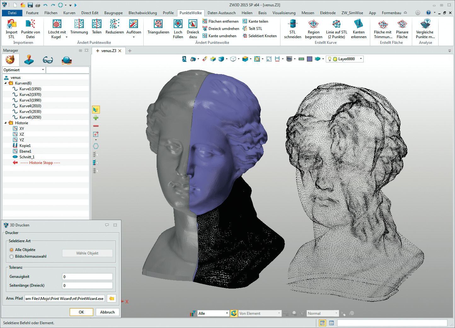455x328 pixels.
Task: Choose the STL schneiden tool
Action: click(x=293, y=24)
